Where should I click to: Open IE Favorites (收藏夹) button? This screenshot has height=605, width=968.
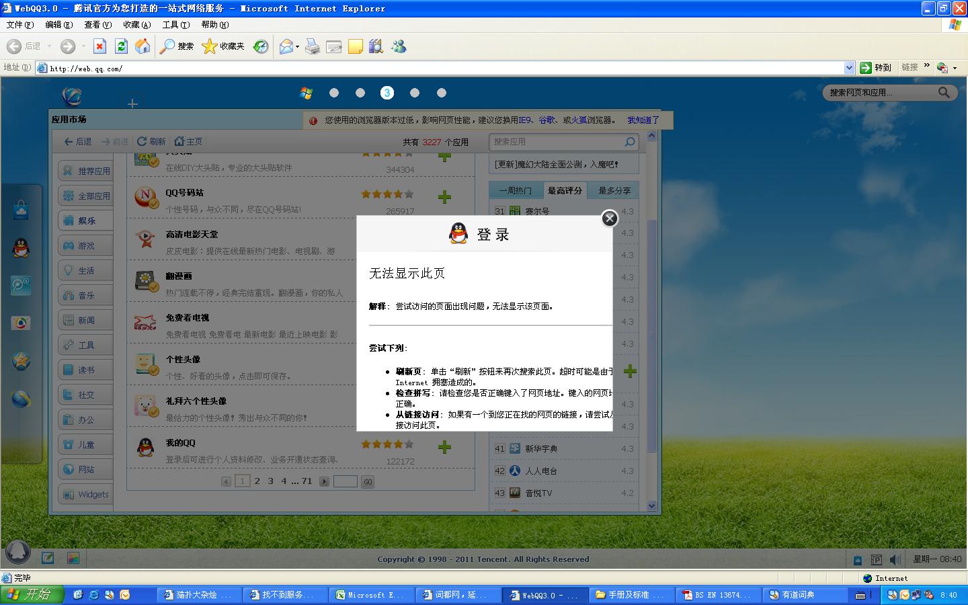pyautogui.click(x=223, y=46)
